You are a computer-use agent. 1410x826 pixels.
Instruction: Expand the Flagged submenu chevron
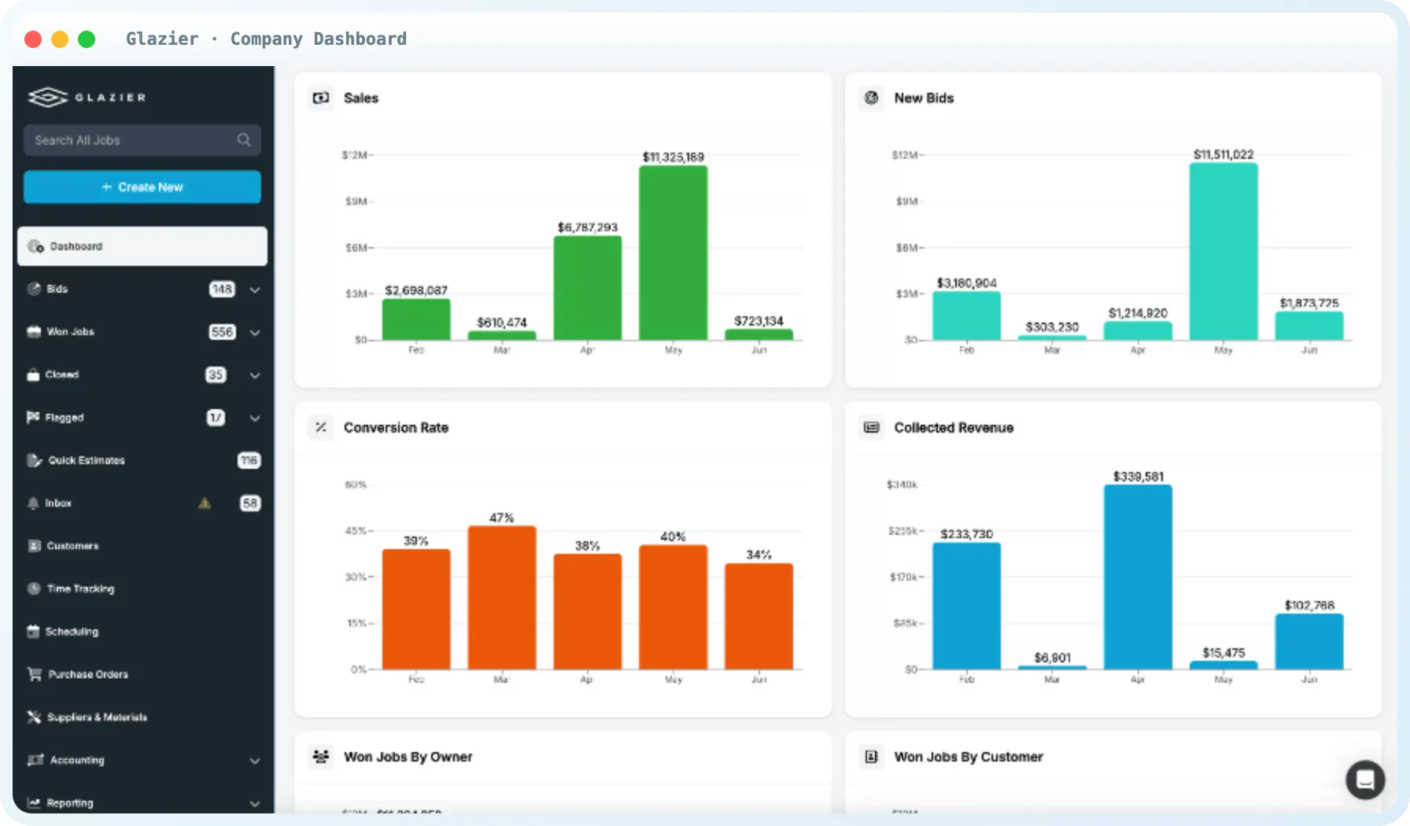click(x=255, y=418)
